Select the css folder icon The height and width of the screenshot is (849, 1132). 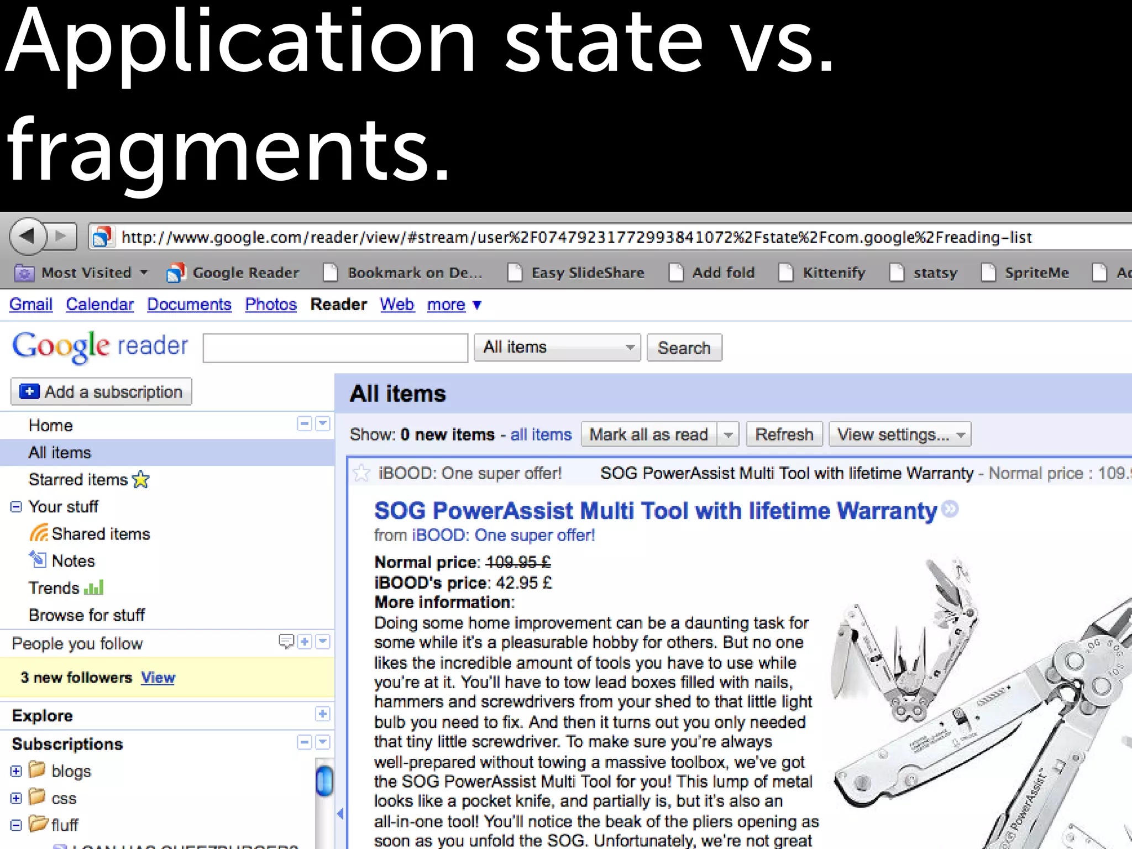click(x=38, y=796)
